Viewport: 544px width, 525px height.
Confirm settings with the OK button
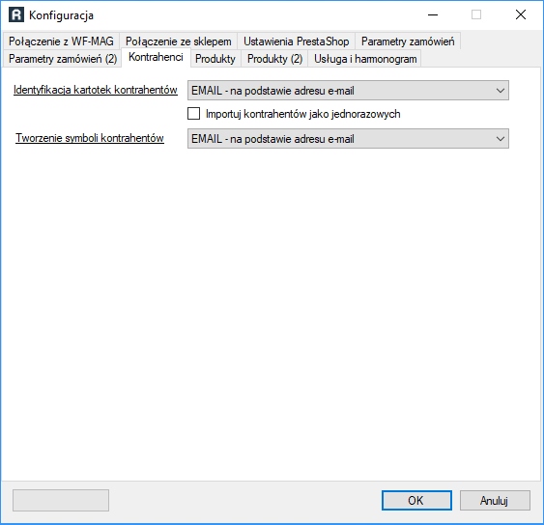416,500
